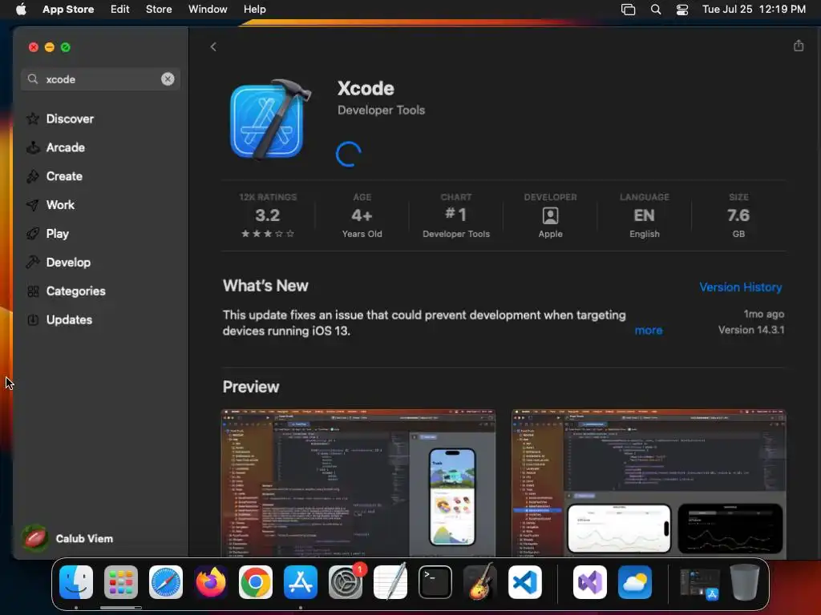Click the 4+ age rating info
This screenshot has width=821, height=615.
click(x=362, y=215)
